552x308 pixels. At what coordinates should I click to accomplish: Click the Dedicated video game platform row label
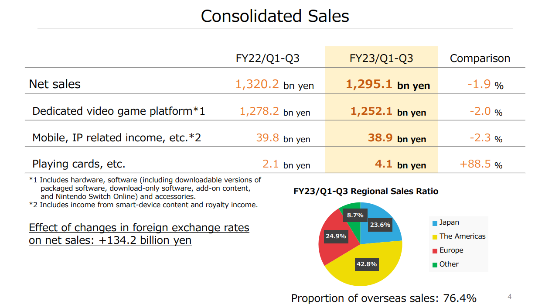[119, 111]
